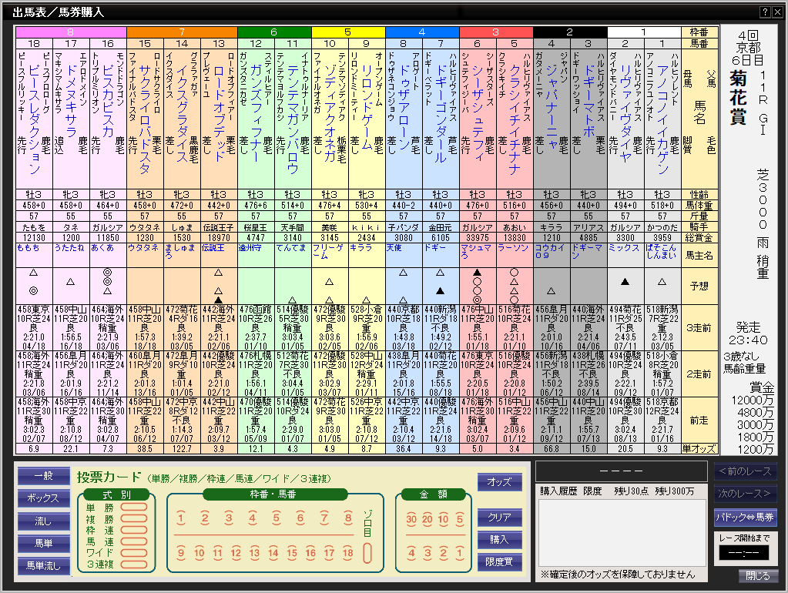Image resolution: width=788 pixels, height=593 pixels.
Task: Open the 馬単流し betting mode
Action: pos(44,566)
